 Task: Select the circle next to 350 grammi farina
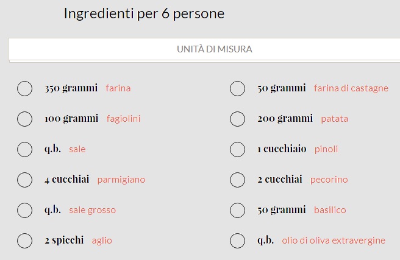24,88
